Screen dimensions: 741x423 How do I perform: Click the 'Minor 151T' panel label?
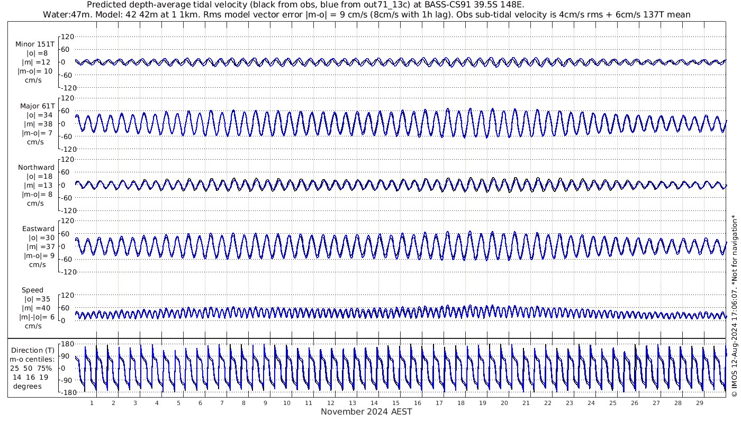(35, 44)
